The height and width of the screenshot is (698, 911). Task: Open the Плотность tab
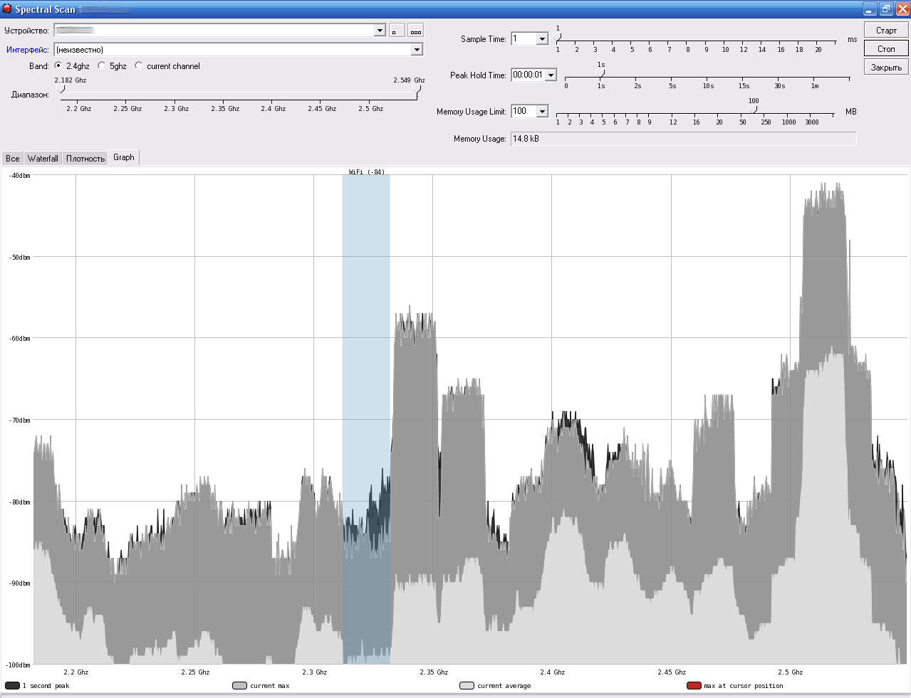coord(85,159)
